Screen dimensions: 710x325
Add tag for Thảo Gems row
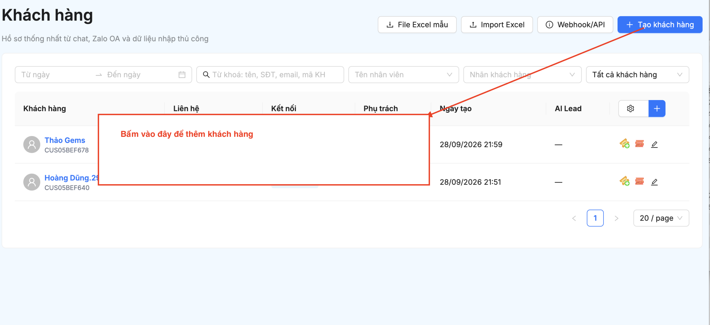(x=625, y=144)
